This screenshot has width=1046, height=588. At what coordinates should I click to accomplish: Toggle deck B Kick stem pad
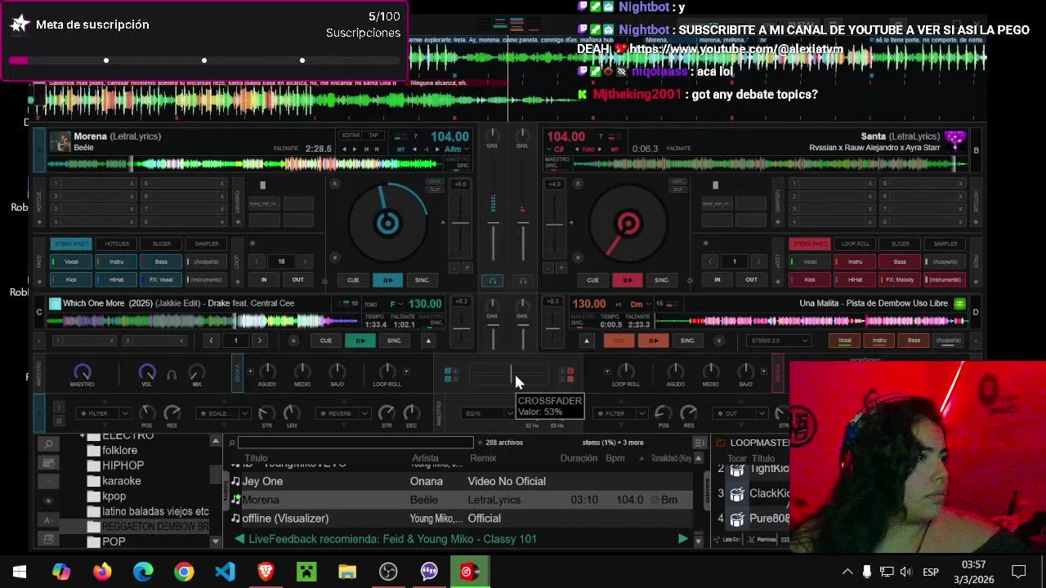[x=810, y=280]
